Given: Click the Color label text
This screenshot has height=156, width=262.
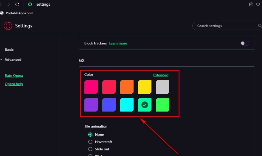Looking at the screenshot, I should click(89, 75).
